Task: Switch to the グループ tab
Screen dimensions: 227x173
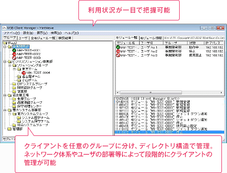Action: [10, 38]
